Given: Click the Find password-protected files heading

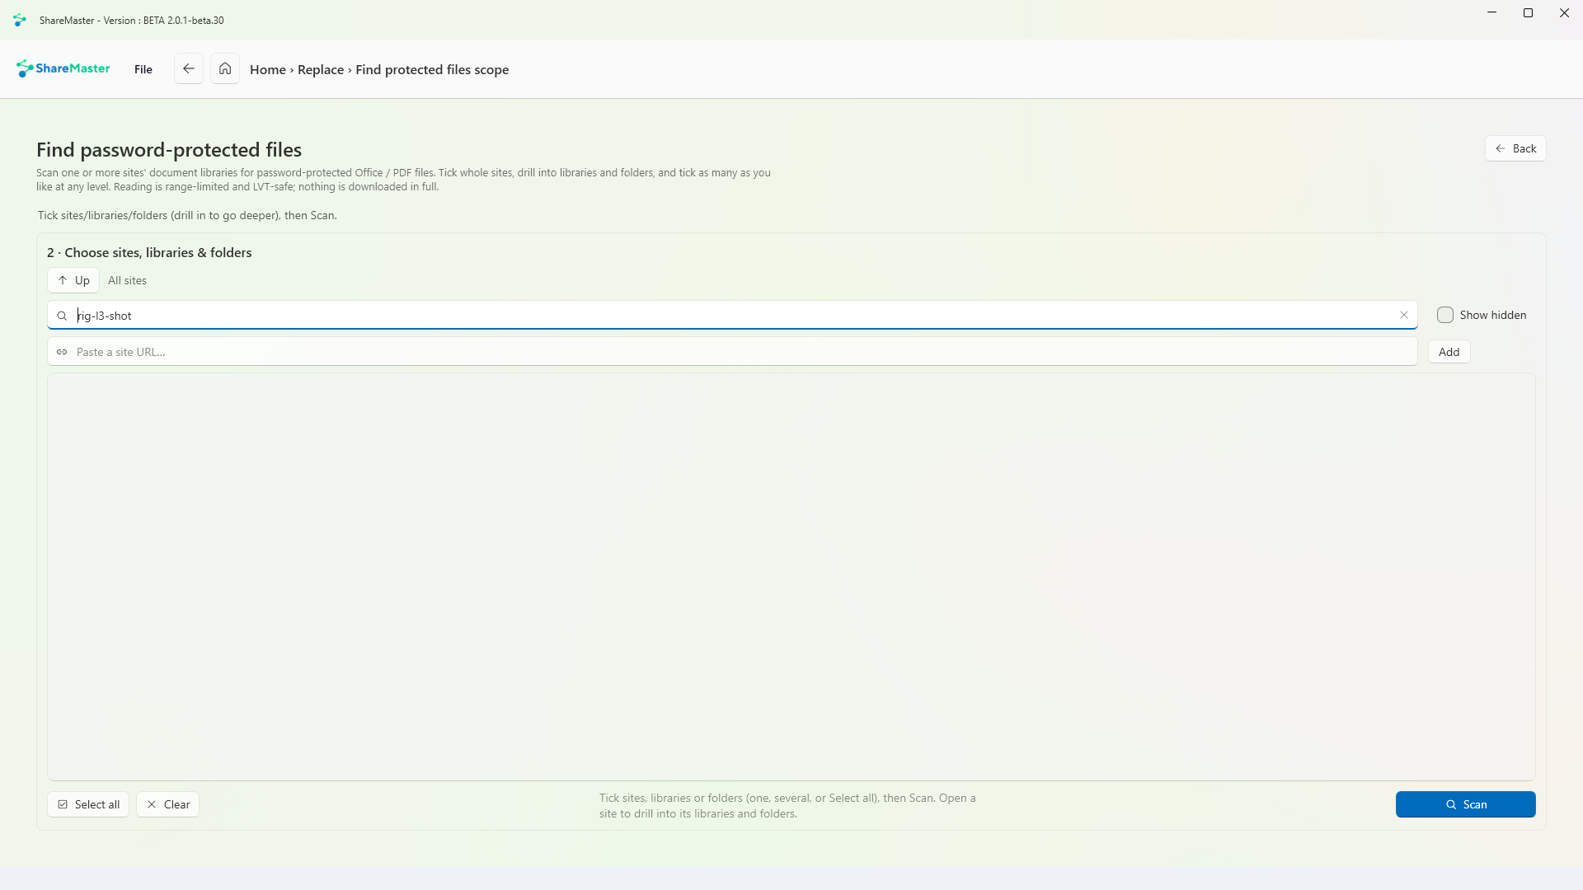Looking at the screenshot, I should point(169,149).
